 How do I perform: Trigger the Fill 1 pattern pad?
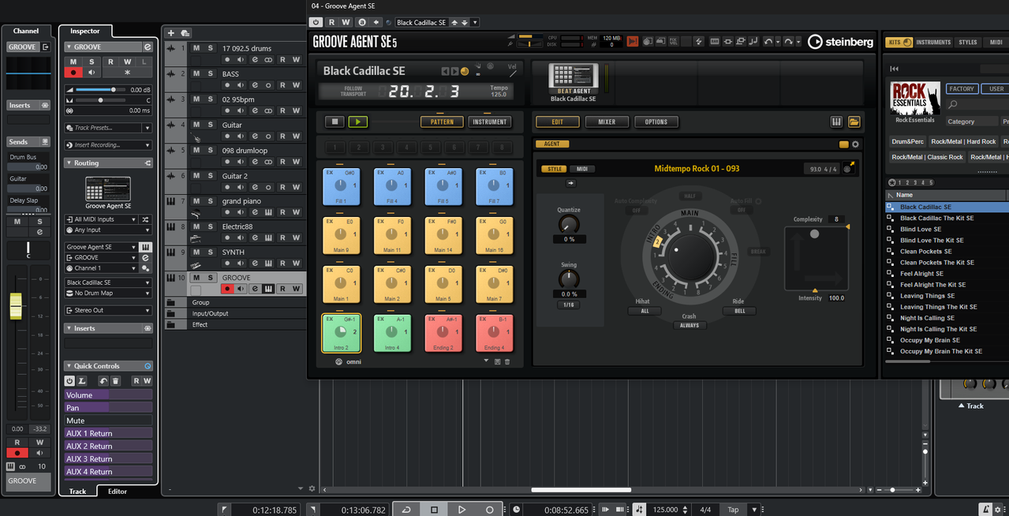point(341,186)
